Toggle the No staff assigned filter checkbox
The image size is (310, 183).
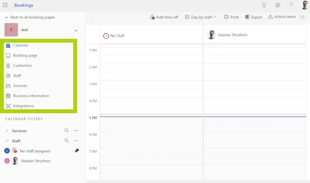[x=7, y=151]
